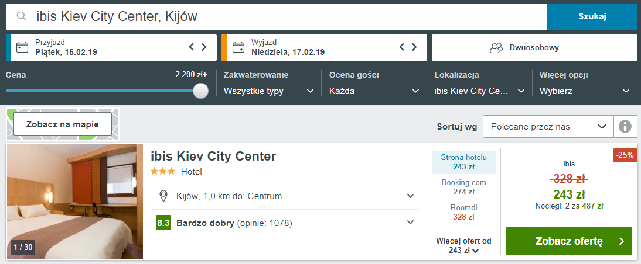641x264 pixels.
Task: Click the ibis Kiev City Center title
Action: point(213,156)
